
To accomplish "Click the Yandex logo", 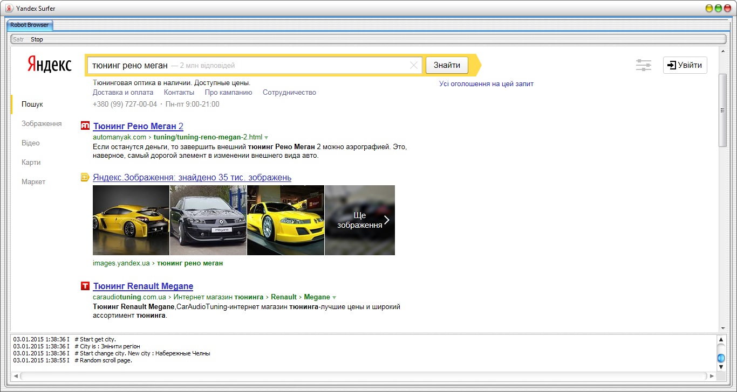I will [49, 65].
